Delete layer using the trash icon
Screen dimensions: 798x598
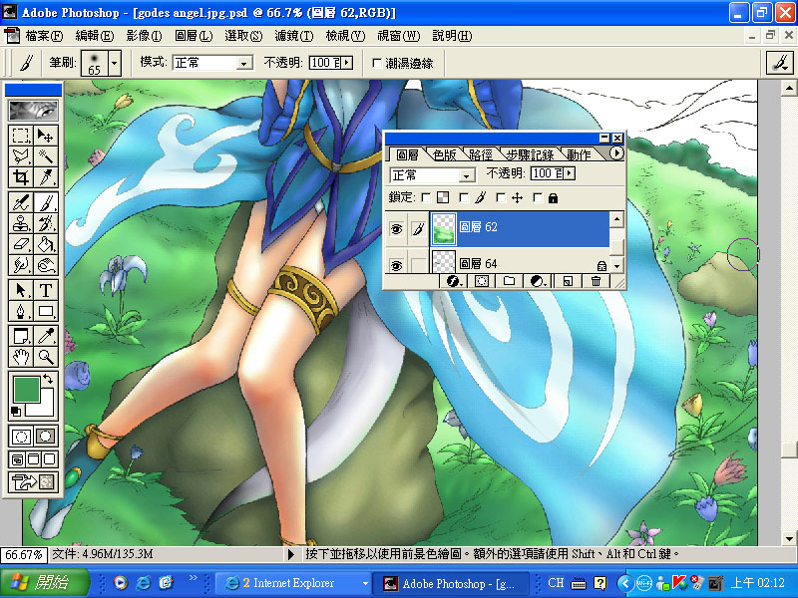596,282
